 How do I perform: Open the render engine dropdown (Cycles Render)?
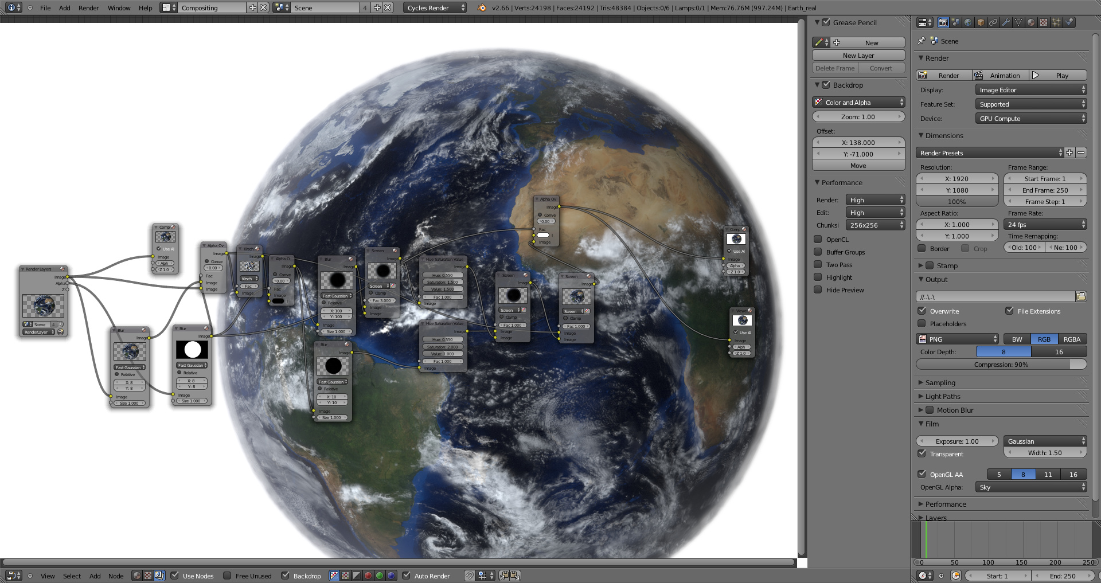click(x=435, y=7)
